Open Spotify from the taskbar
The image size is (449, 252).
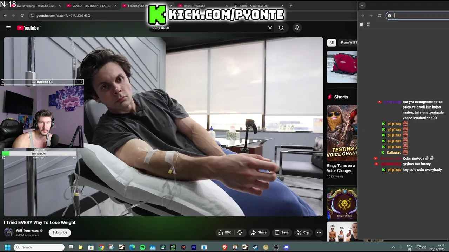coord(142,247)
